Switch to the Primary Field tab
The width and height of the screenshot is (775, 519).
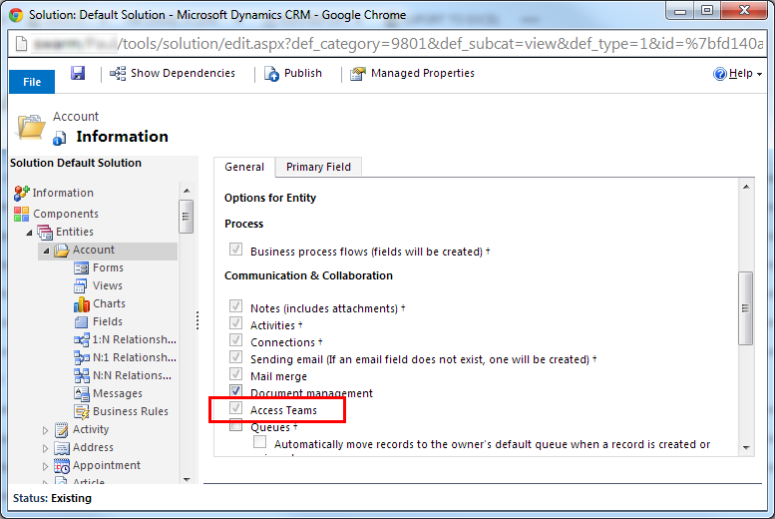318,167
